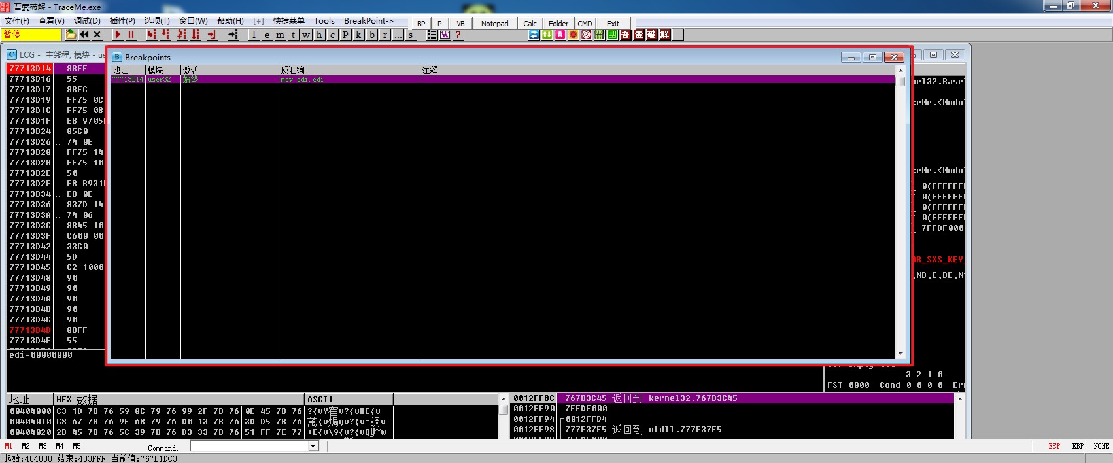This screenshot has height=463, width=1113.
Task: Switch to memory dump M3
Action: (x=43, y=446)
